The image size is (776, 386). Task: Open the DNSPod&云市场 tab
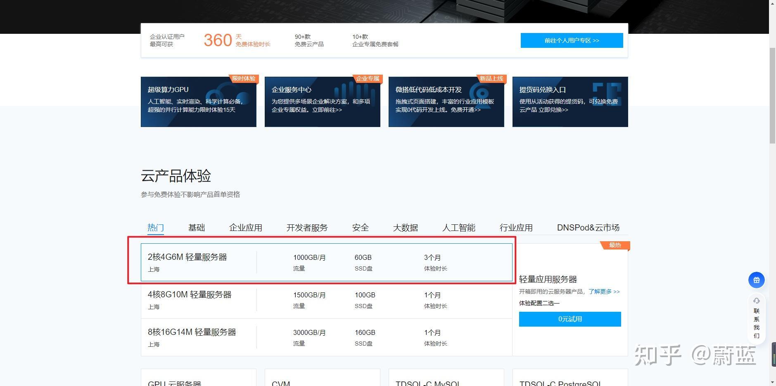(x=588, y=228)
